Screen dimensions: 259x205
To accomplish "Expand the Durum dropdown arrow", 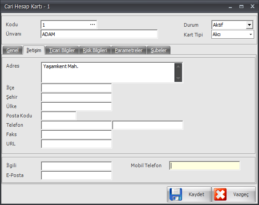I will [249, 25].
